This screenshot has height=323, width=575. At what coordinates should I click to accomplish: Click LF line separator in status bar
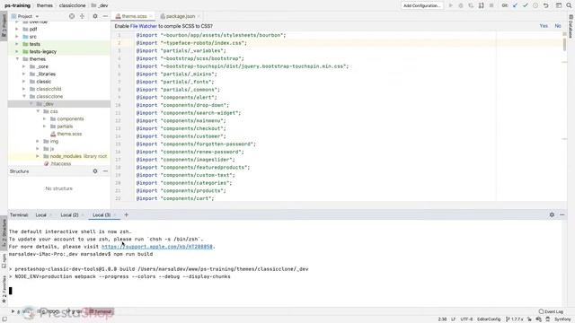[453, 319]
